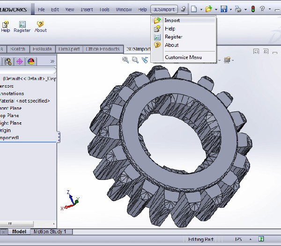Click the green help icon in status bar

pos(261,239)
